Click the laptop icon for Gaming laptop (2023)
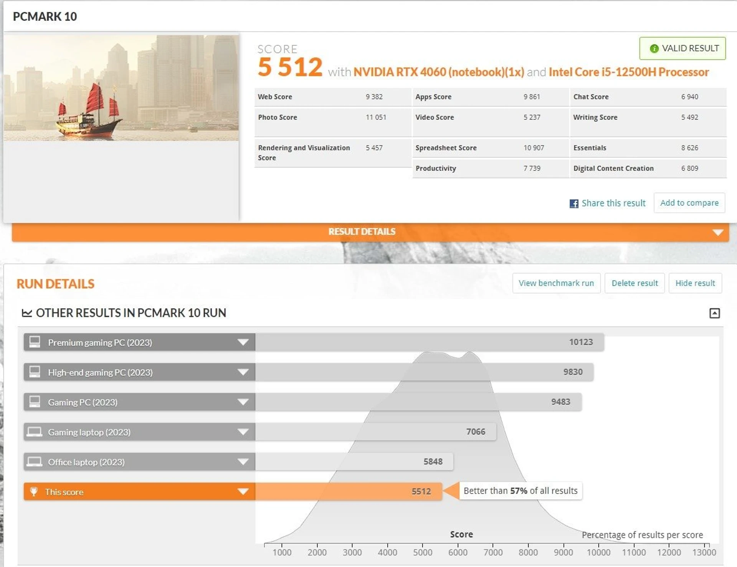737x567 pixels. [35, 432]
